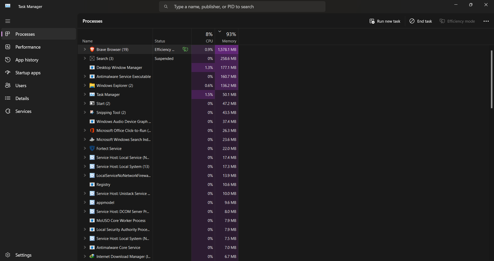
Task: Open the three-dots more options menu
Action: pyautogui.click(x=486, y=21)
